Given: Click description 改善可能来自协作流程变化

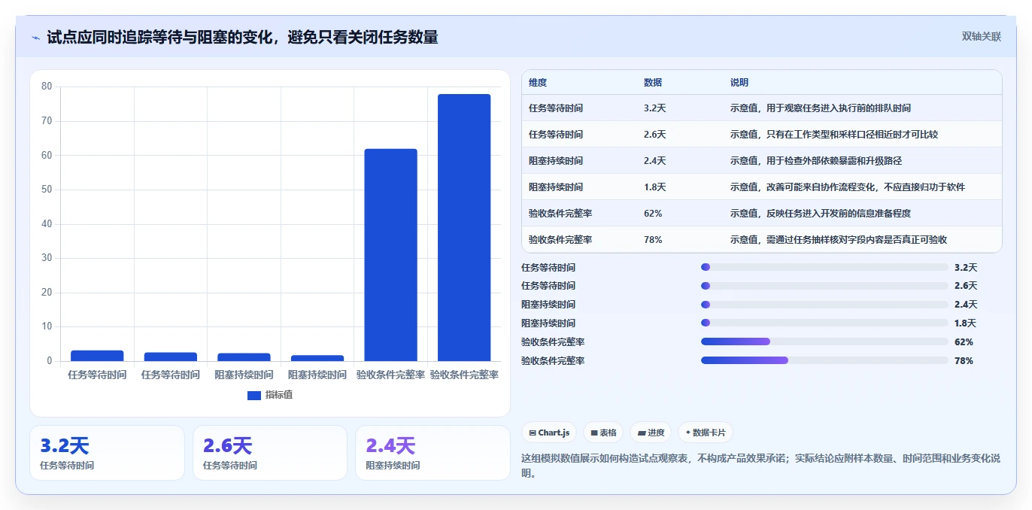Looking at the screenshot, I should click(821, 187).
